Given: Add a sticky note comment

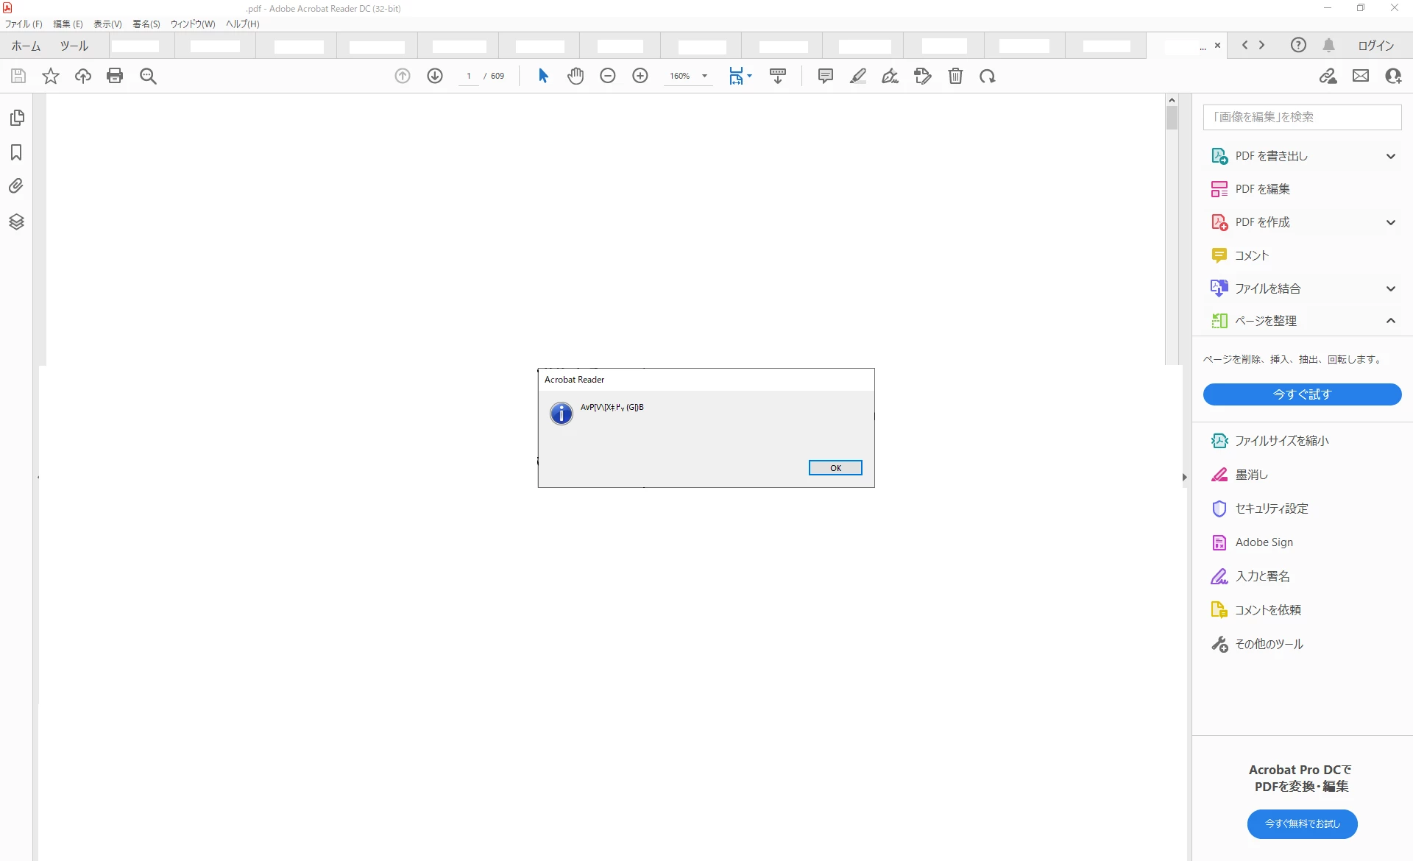Looking at the screenshot, I should click(x=826, y=76).
